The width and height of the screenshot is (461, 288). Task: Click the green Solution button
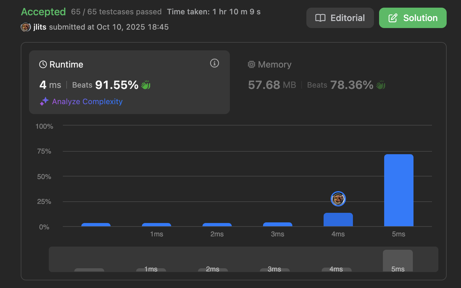[413, 18]
